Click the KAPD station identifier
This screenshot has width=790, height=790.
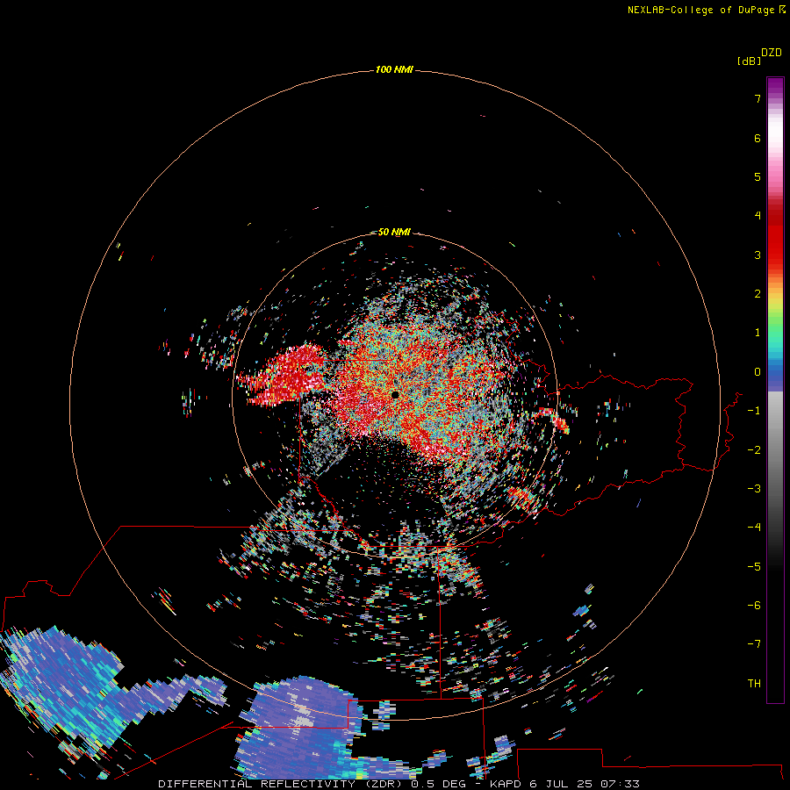pos(506,784)
